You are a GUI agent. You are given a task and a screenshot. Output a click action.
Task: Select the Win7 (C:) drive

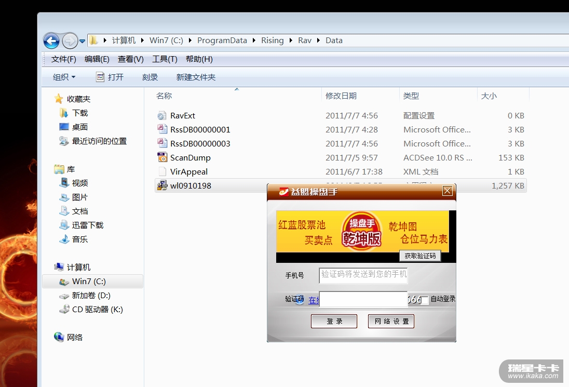93,282
